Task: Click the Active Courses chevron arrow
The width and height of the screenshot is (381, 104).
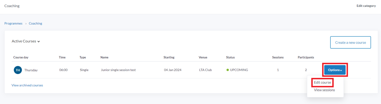Action: [x=39, y=42]
